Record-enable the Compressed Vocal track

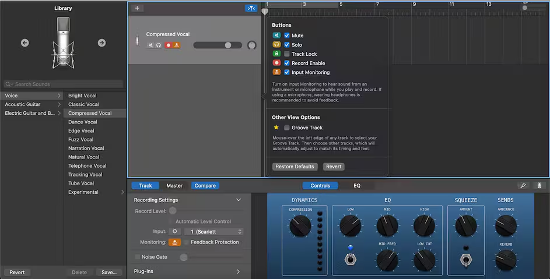169,45
